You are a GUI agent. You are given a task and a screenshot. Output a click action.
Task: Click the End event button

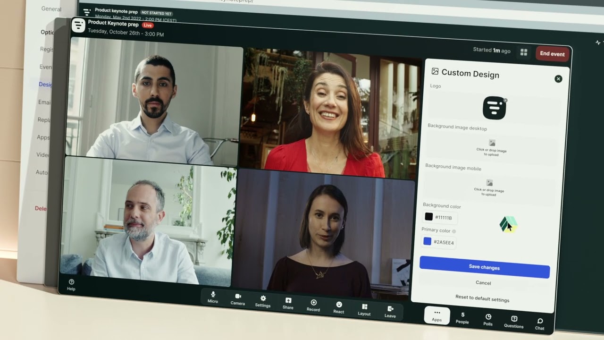pyautogui.click(x=553, y=54)
